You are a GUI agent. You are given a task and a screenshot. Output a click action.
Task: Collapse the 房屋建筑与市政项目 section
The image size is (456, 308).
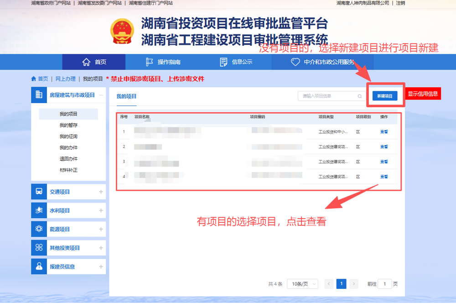[x=101, y=95]
